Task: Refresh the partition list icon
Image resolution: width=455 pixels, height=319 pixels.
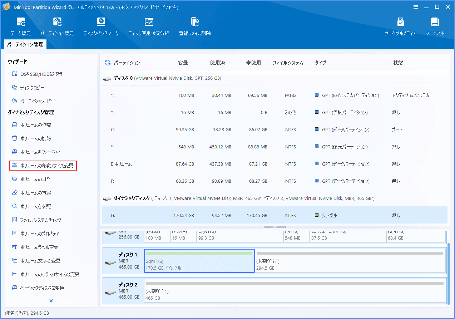Action: [x=107, y=63]
